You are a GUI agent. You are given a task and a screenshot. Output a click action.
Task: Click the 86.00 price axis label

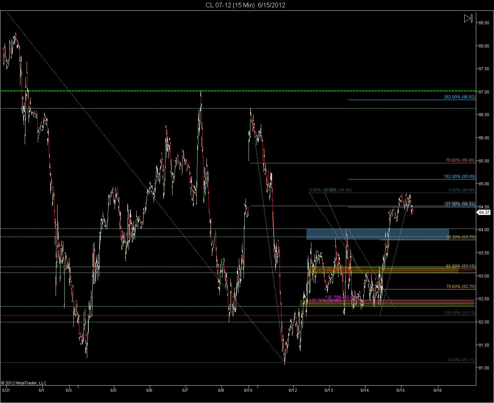484,138
